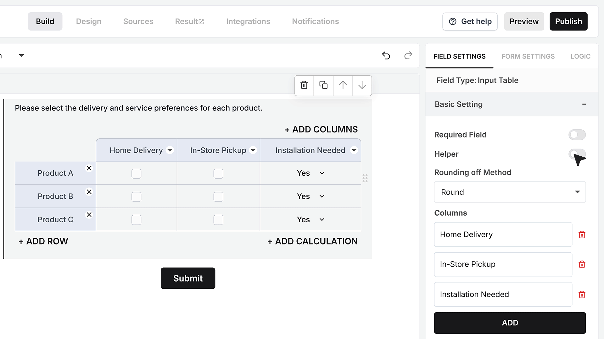Click + ADD CALCULATION link
604x339 pixels.
tap(312, 241)
